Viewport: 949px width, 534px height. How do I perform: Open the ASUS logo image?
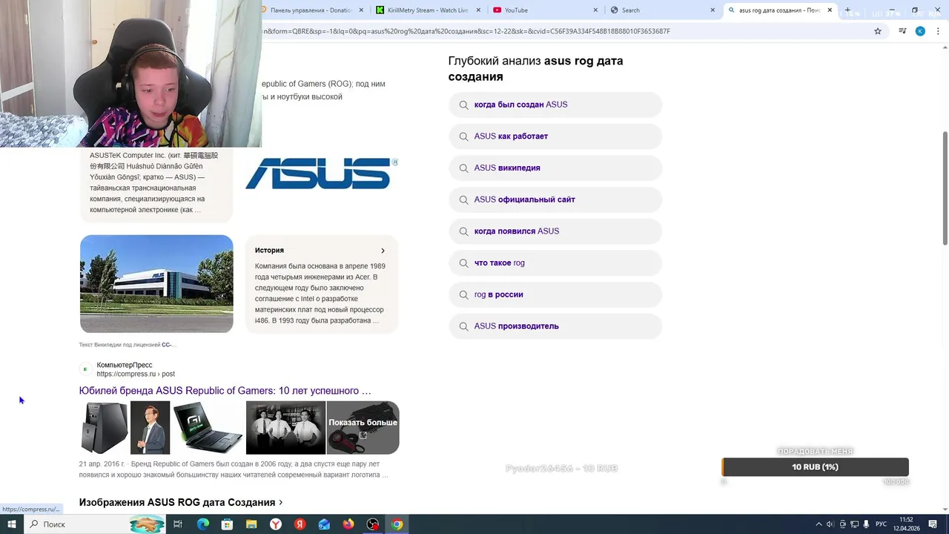point(322,173)
